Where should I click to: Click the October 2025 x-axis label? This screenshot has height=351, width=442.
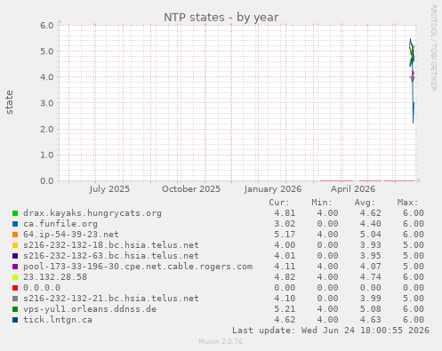coord(191,189)
